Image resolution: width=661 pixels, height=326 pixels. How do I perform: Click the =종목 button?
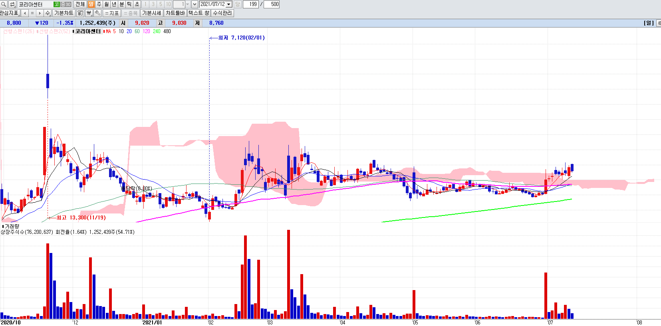click(x=130, y=13)
